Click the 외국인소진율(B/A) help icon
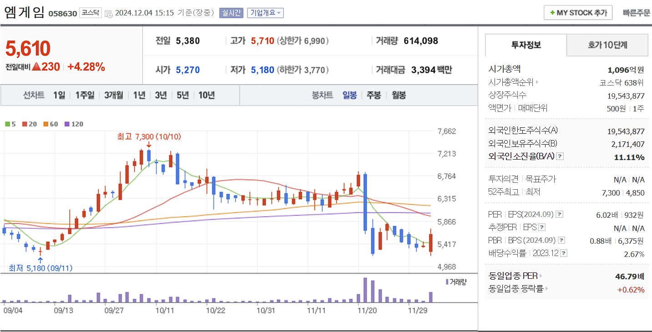 (x=560, y=156)
